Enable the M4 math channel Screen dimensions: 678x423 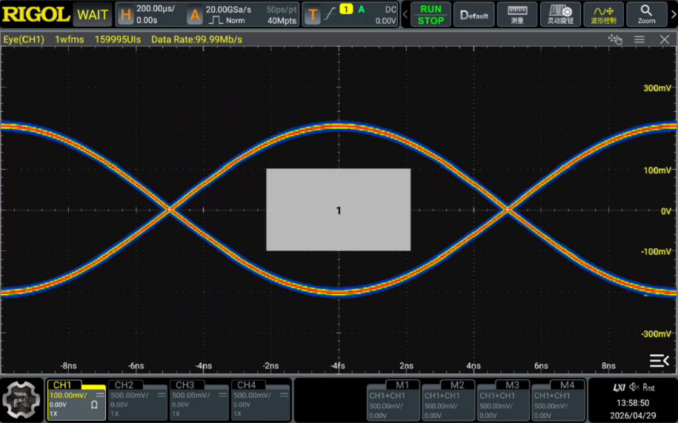(x=558, y=400)
